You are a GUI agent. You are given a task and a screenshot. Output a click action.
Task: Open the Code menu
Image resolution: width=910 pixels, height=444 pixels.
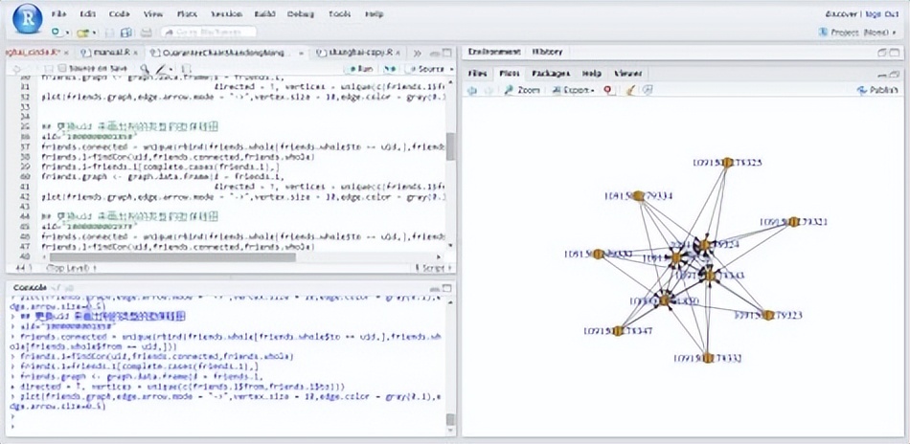(119, 14)
